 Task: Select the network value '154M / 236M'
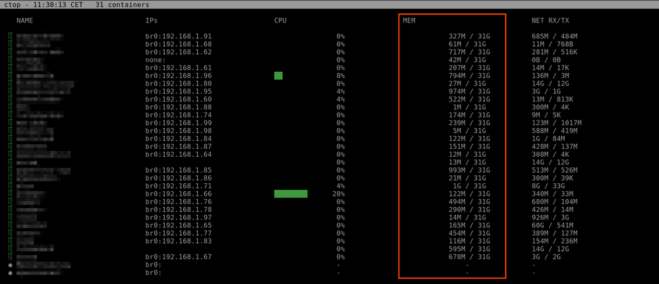pyautogui.click(x=555, y=241)
